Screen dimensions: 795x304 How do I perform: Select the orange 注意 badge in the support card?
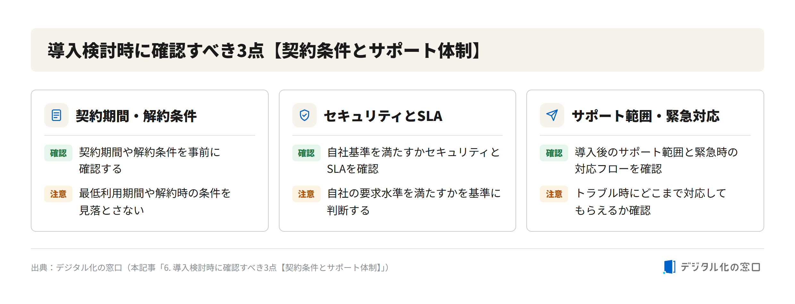click(554, 194)
